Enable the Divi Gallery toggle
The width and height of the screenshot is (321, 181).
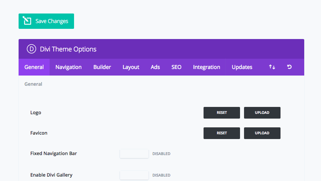pos(134,175)
